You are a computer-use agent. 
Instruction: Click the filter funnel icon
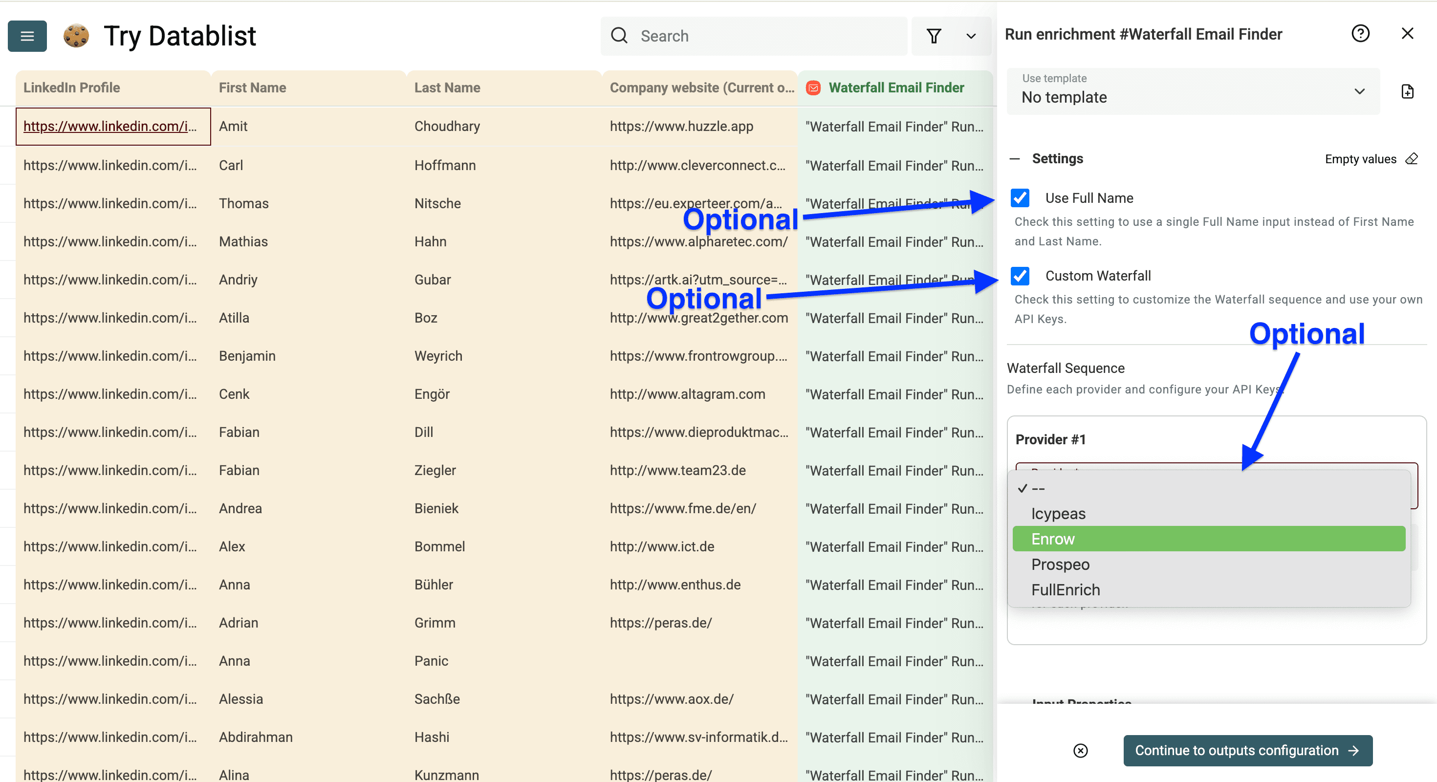click(x=935, y=36)
